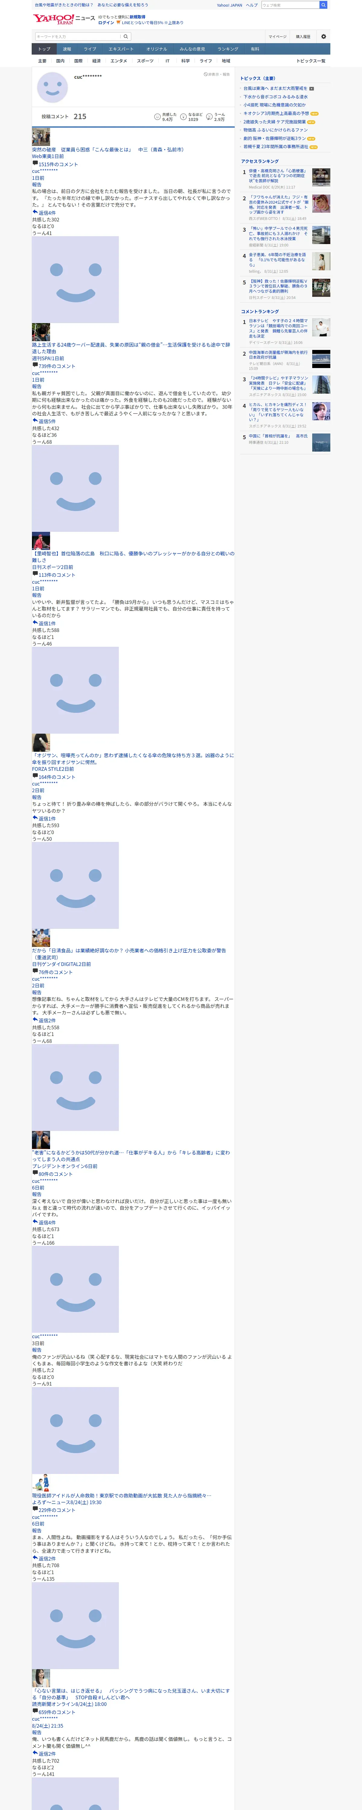Click the うーん 2.9万 reaction icon

pyautogui.click(x=209, y=117)
